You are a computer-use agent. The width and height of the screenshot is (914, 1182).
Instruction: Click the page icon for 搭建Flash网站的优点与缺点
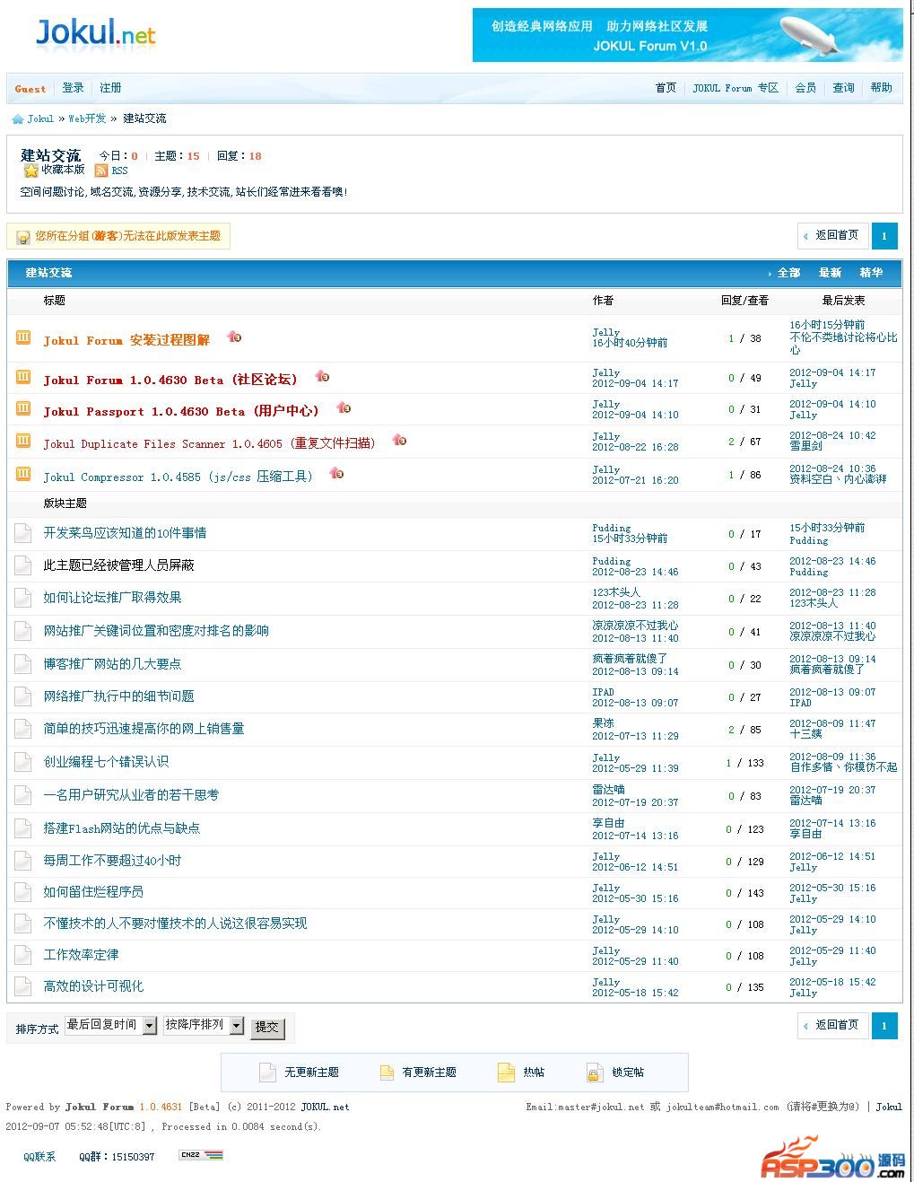(23, 827)
